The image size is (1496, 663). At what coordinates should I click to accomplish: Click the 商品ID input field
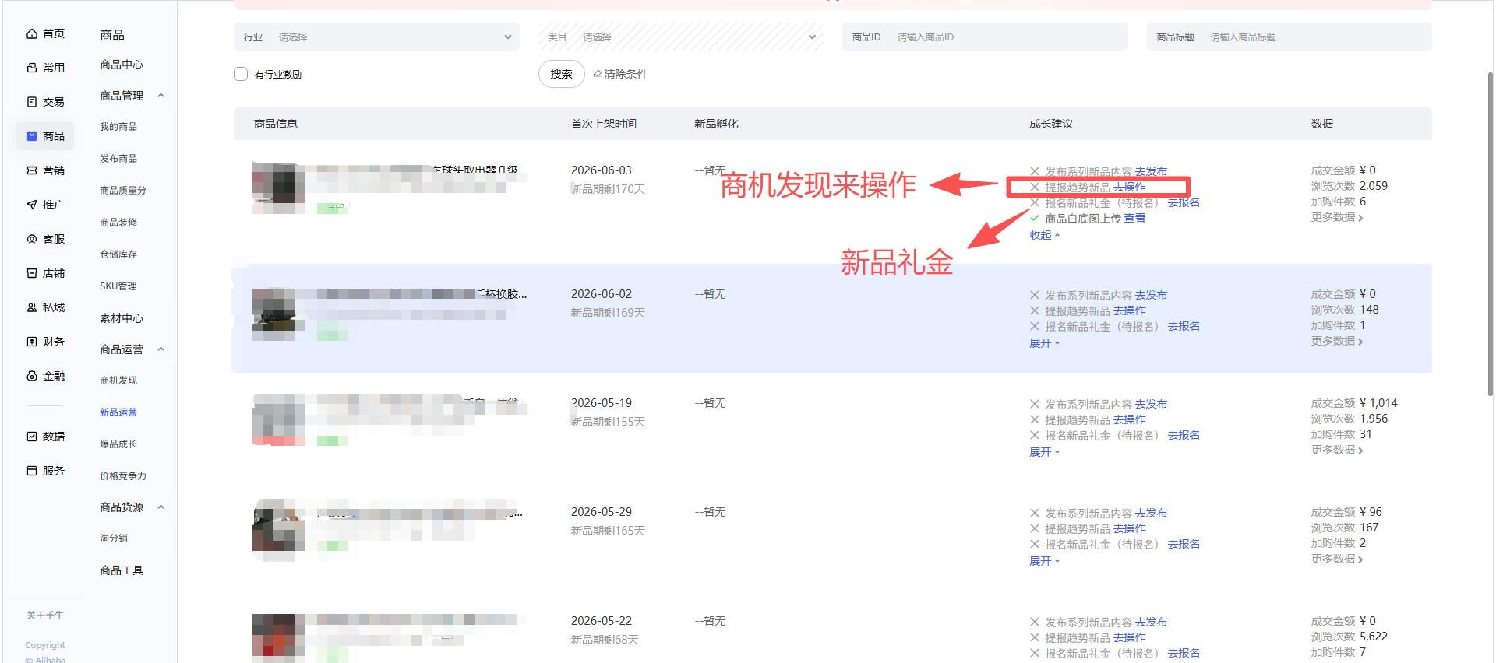pos(985,37)
